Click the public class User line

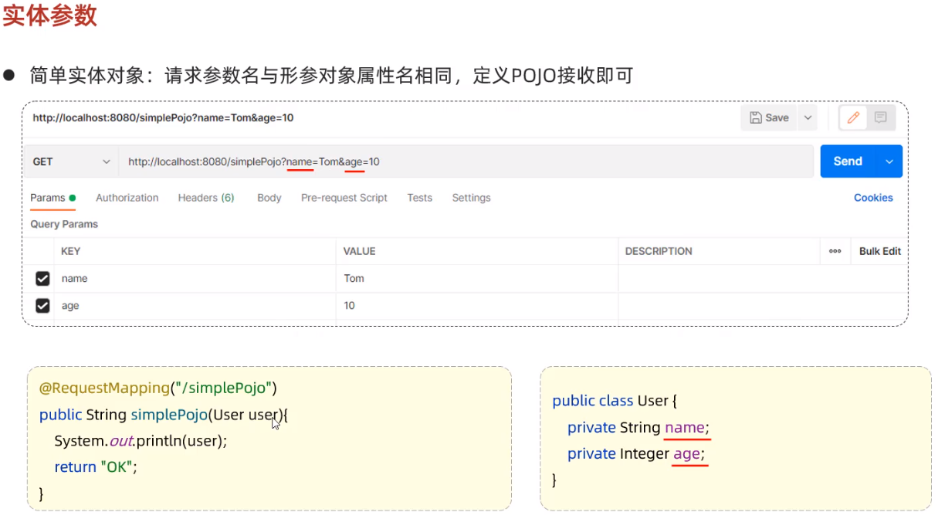coord(615,401)
